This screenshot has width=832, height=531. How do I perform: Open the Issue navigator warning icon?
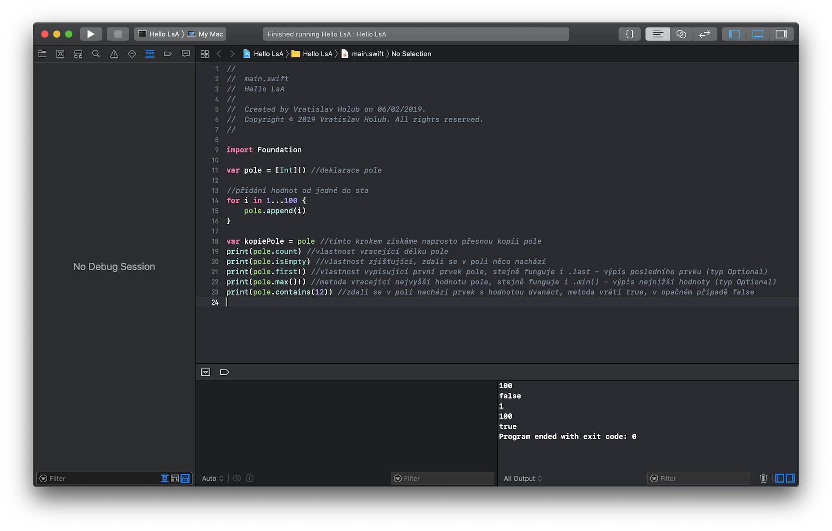114,54
